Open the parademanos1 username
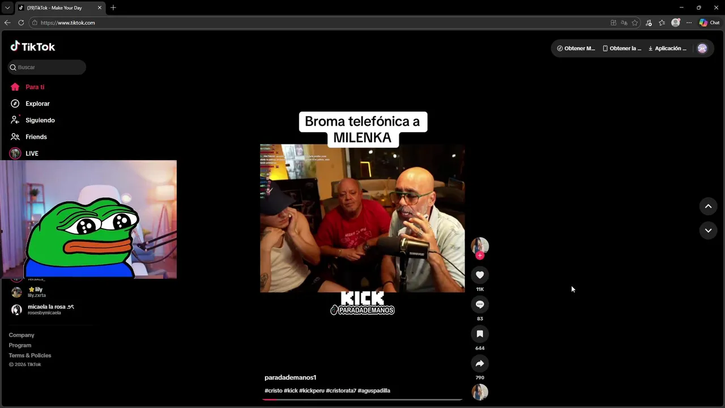The width and height of the screenshot is (725, 408). tap(290, 377)
